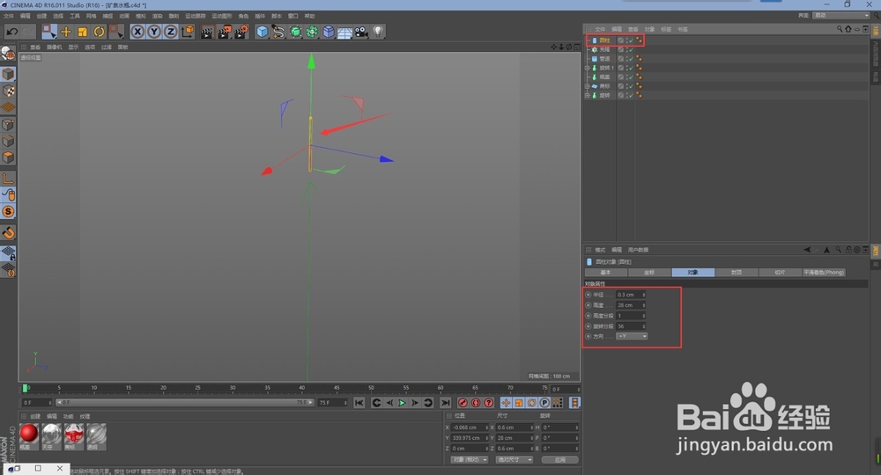881x475 pixels.
Task: Switch to 坐标 tab in the Attributes panel
Action: pos(649,272)
